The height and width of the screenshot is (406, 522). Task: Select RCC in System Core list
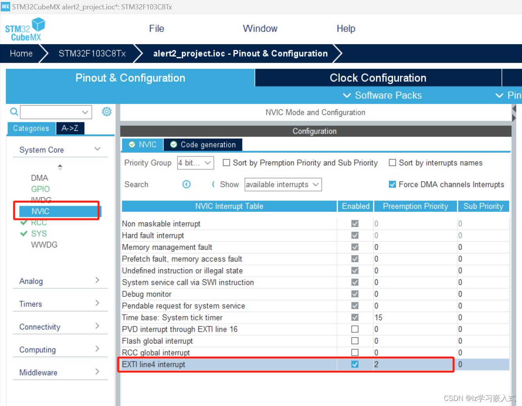click(39, 222)
